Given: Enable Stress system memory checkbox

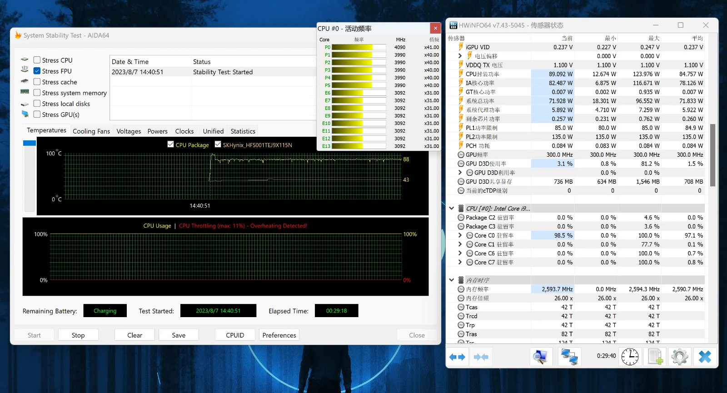Looking at the screenshot, I should pos(37,93).
